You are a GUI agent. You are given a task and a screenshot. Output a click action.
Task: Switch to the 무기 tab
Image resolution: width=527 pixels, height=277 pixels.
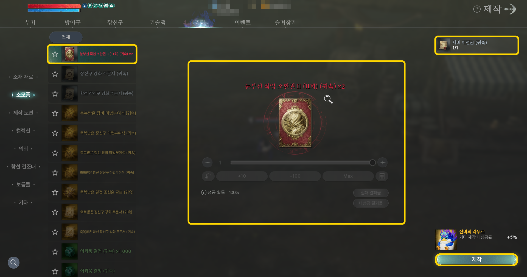click(x=30, y=22)
